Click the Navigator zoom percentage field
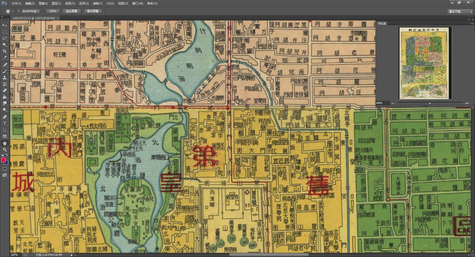Screen dimensions: 475x257 pyautogui.click(x=382, y=103)
